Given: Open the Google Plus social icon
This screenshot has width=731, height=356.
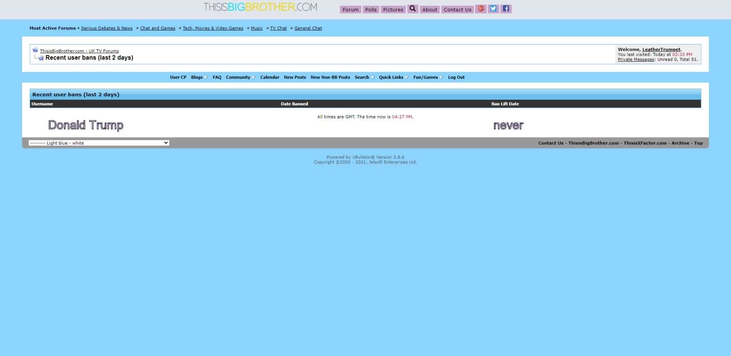Looking at the screenshot, I should point(481,9).
